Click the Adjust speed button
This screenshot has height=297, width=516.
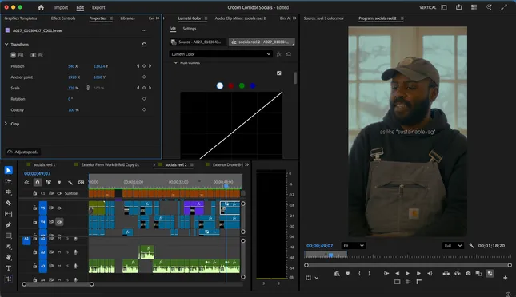[x=24, y=152]
